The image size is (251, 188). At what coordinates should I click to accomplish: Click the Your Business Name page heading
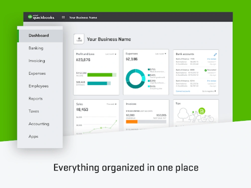point(109,39)
